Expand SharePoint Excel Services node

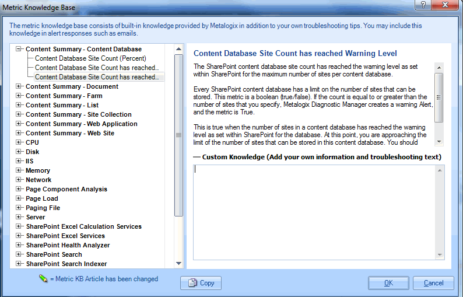click(x=18, y=236)
